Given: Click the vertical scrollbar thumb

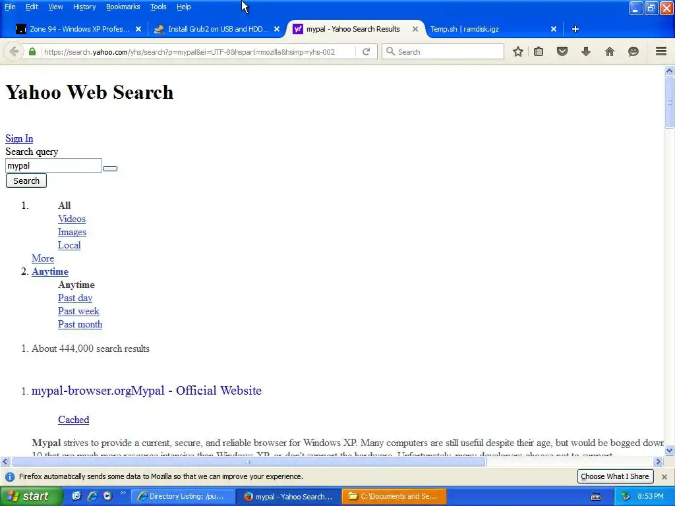Looking at the screenshot, I should pyautogui.click(x=669, y=102).
